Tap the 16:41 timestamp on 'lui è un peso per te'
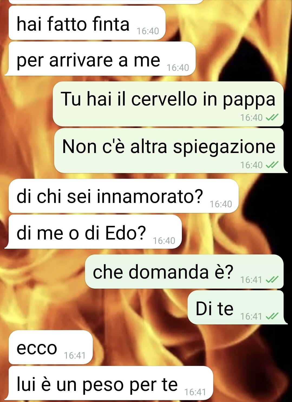 (195, 392)
